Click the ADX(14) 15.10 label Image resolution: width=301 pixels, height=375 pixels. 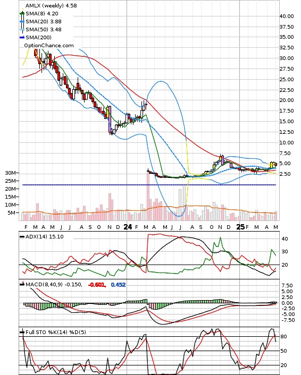(45, 237)
